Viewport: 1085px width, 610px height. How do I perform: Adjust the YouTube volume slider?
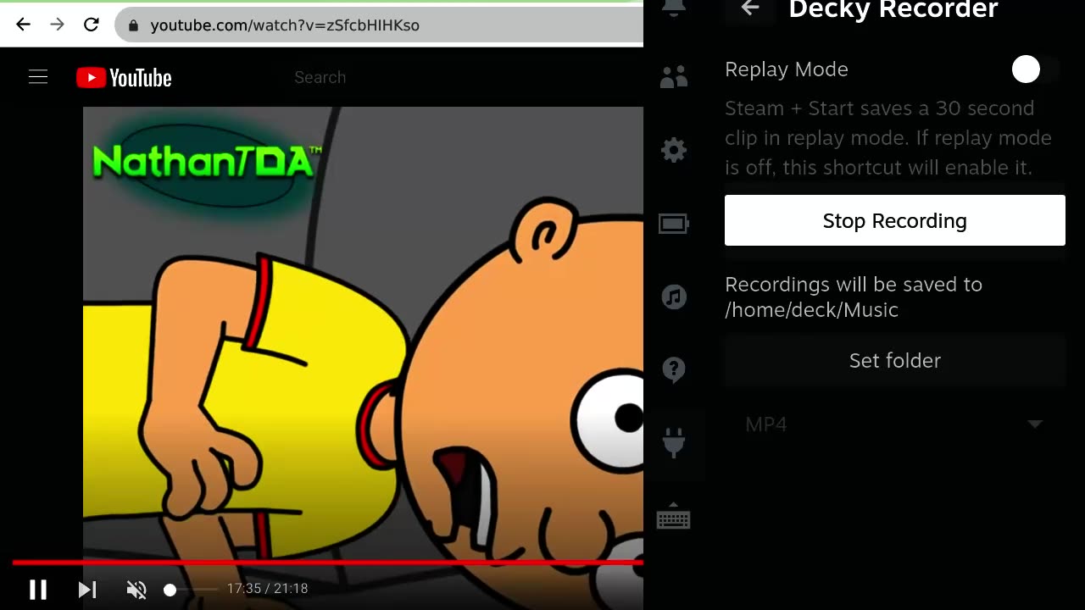(192, 589)
